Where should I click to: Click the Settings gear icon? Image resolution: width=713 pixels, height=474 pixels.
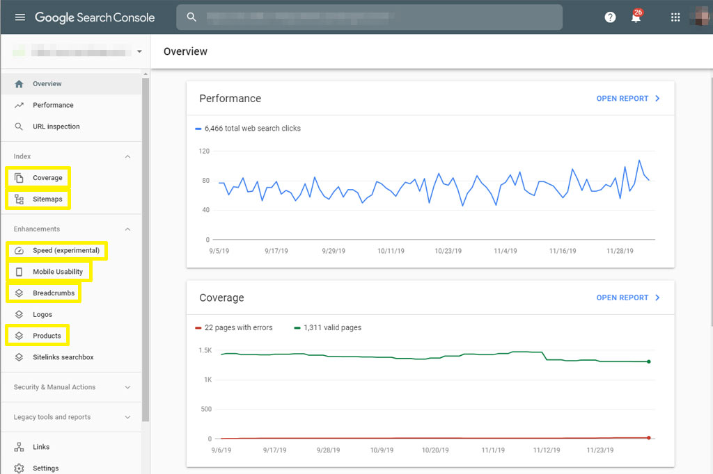pos(19,468)
